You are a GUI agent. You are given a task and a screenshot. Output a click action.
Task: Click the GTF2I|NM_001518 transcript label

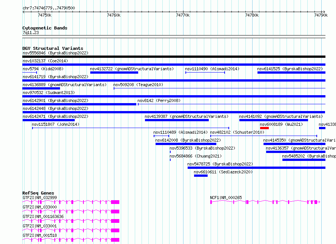(x=40, y=235)
